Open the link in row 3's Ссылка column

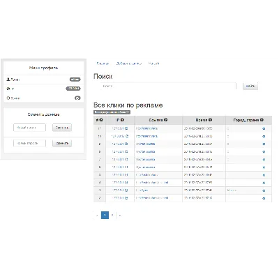coord(142,190)
